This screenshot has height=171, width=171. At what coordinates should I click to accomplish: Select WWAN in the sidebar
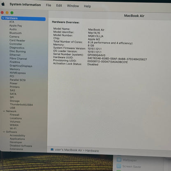pos(14,125)
